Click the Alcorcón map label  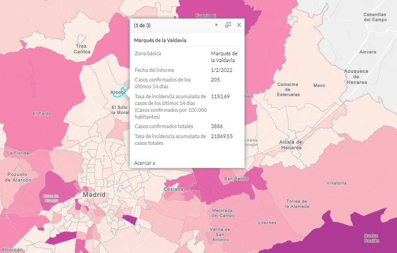pos(11,249)
